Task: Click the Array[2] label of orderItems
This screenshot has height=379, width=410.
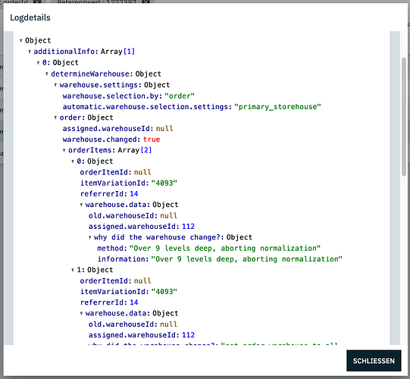Action: [x=135, y=150]
